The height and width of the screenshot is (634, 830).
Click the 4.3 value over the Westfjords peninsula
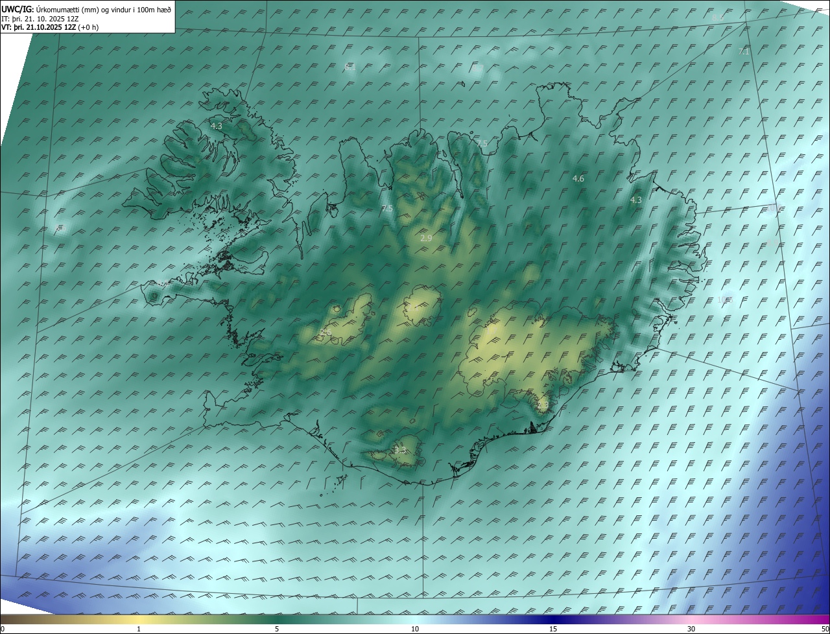217,126
